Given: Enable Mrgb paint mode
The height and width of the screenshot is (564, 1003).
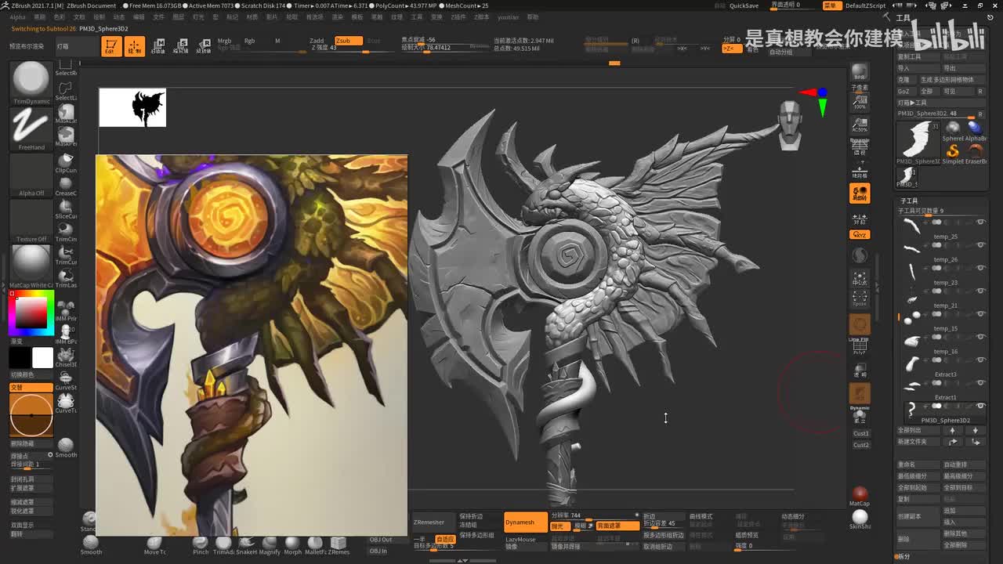Looking at the screenshot, I should click(x=225, y=41).
